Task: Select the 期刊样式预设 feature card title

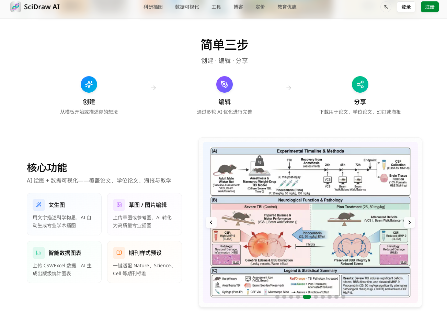Action: point(145,253)
